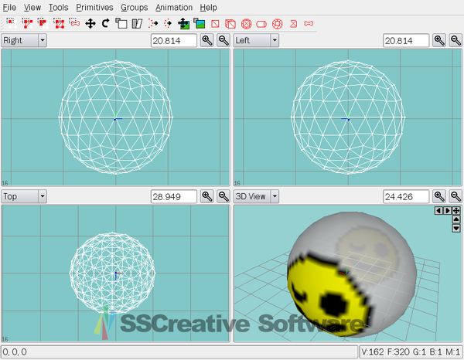Activate the Select Bone Joints tool
This screenshot has width=464, height=360.
click(x=74, y=23)
